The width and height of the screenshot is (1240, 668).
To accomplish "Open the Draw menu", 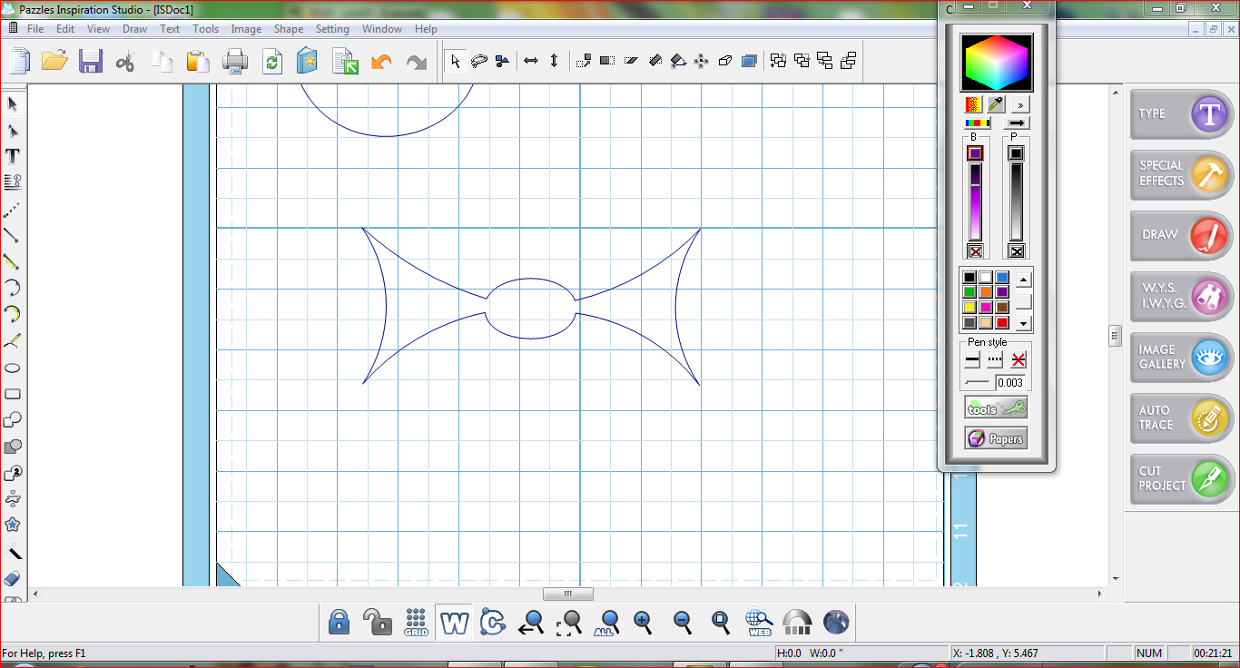I will [135, 29].
